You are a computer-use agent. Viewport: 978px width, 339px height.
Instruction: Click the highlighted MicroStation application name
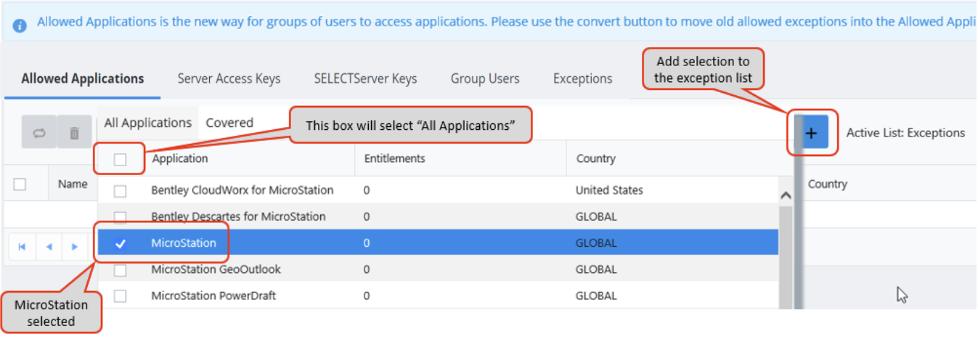tap(184, 243)
